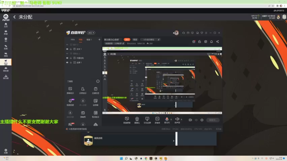Click the streamer avatar in the title bar

click(x=177, y=33)
